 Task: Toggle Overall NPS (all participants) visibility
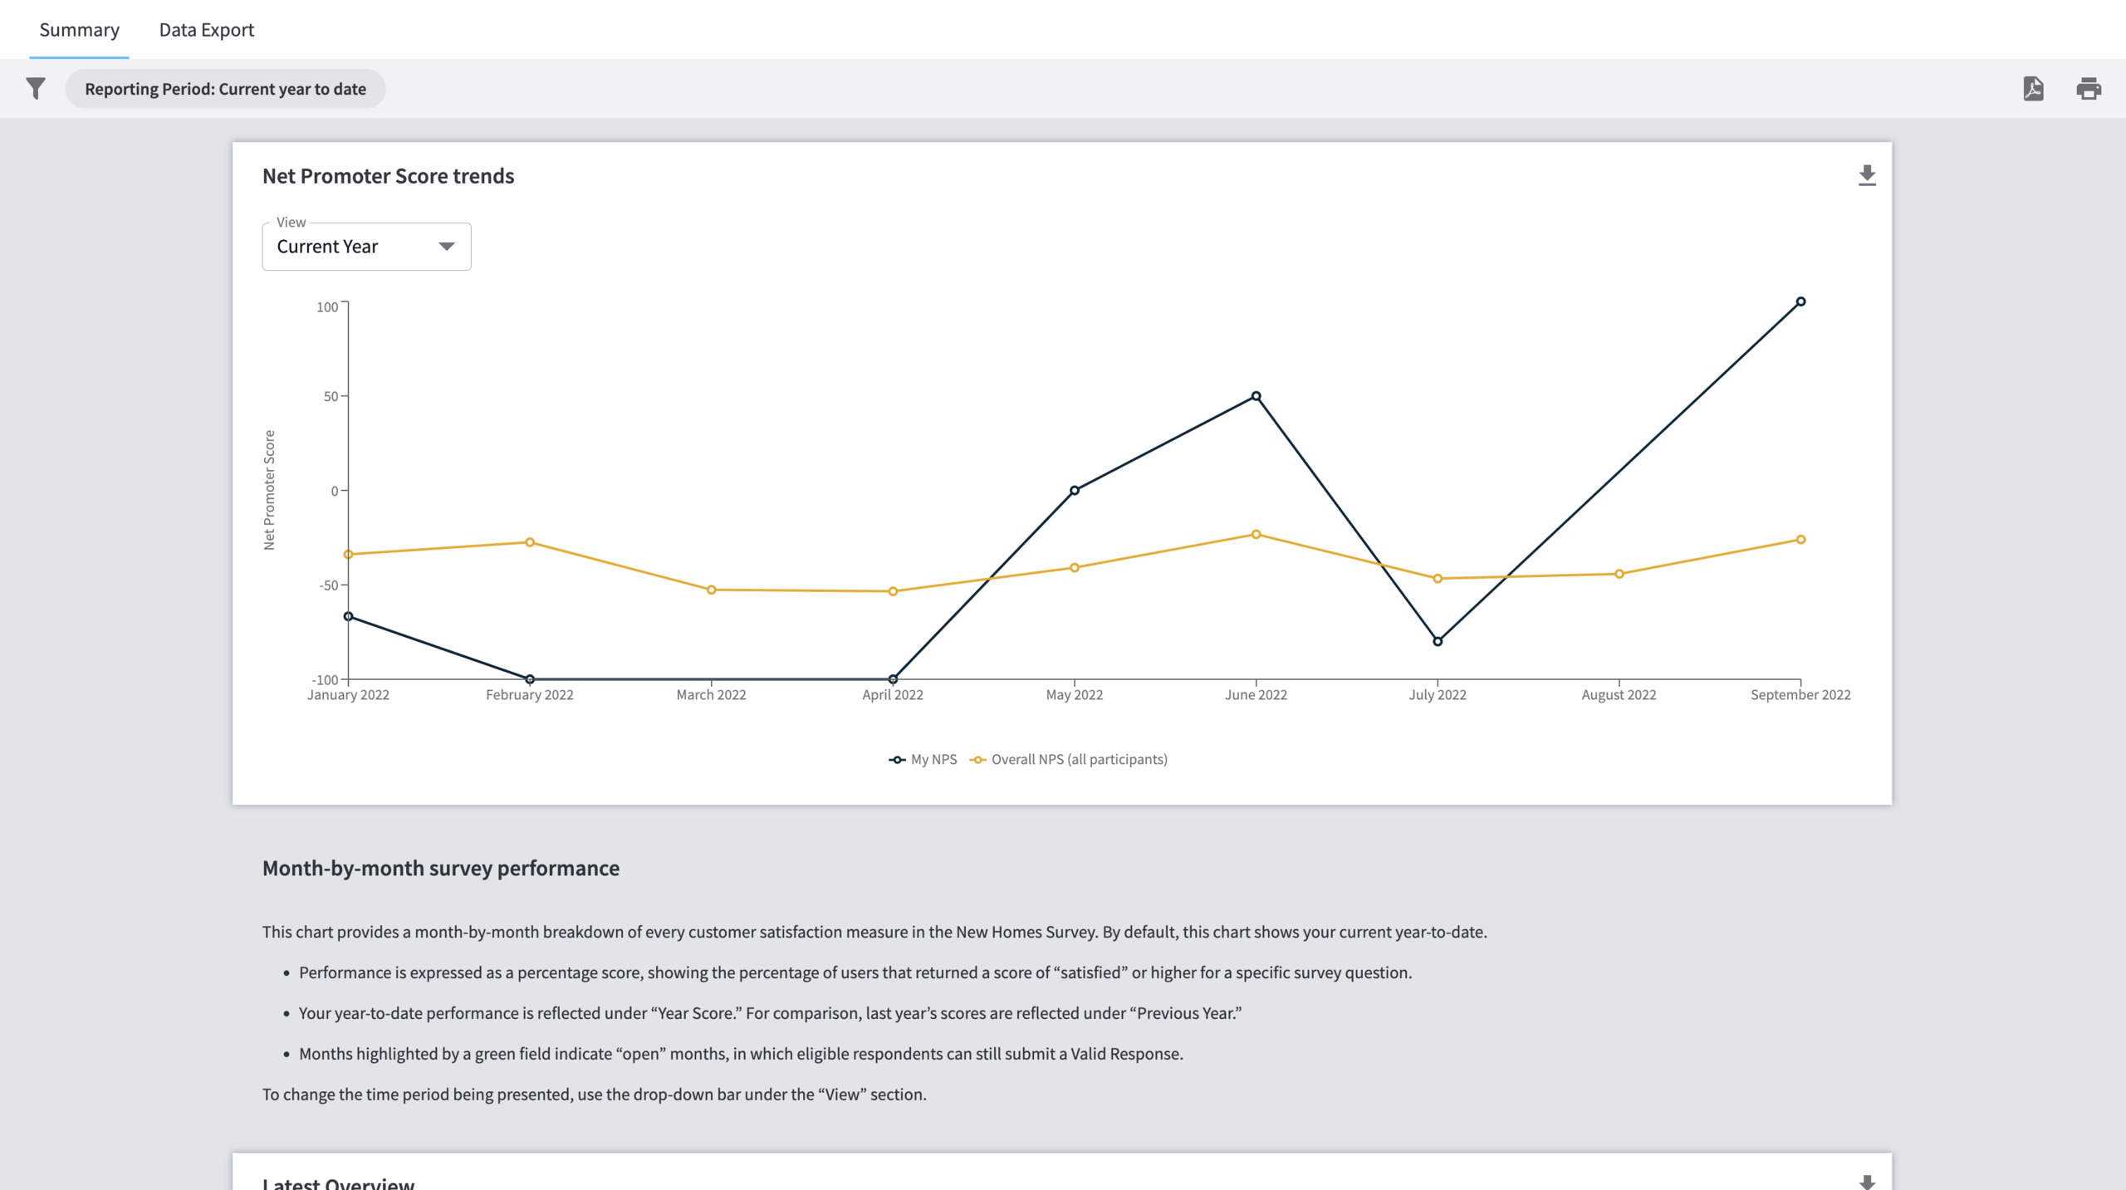(1080, 758)
